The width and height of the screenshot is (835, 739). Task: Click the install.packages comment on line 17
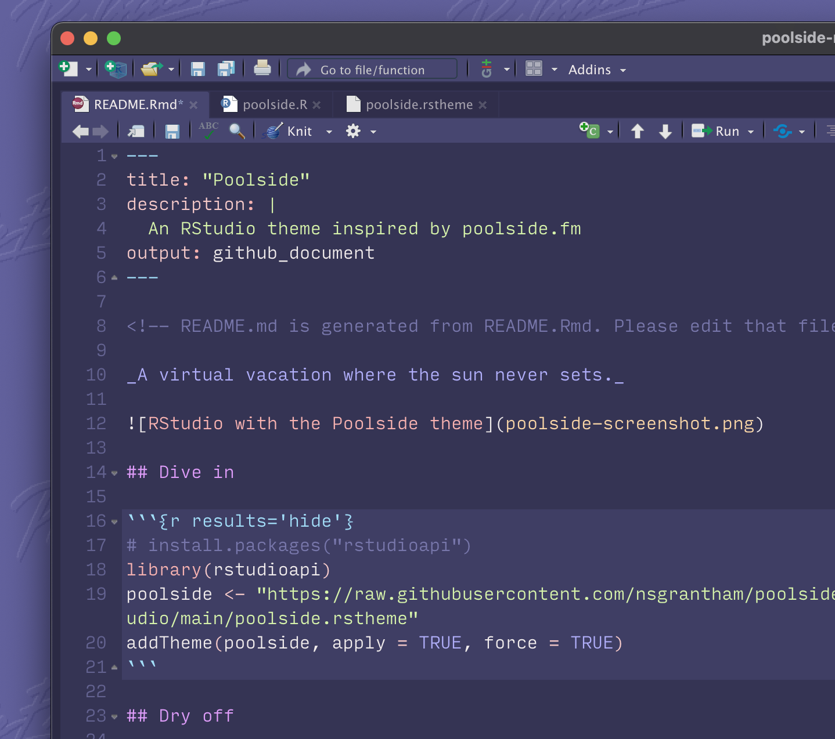[299, 545]
